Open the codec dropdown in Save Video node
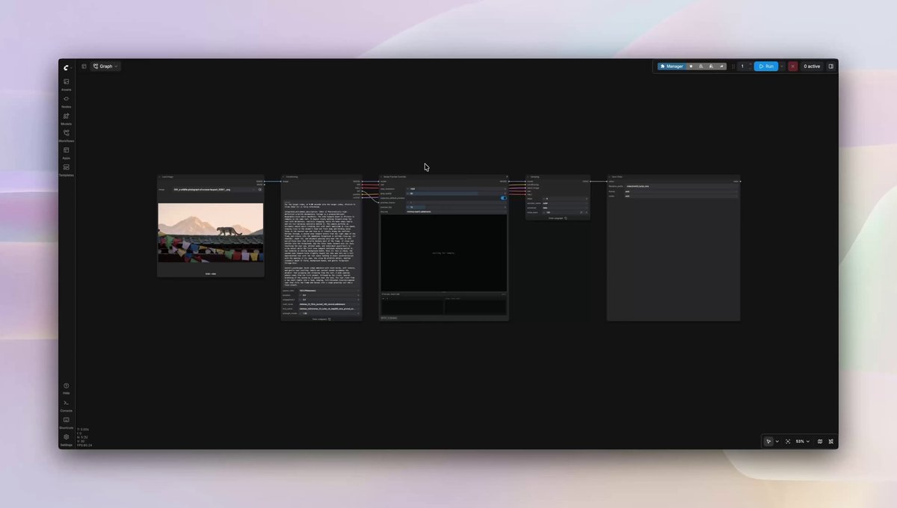The height and width of the screenshot is (508, 897). (679, 196)
